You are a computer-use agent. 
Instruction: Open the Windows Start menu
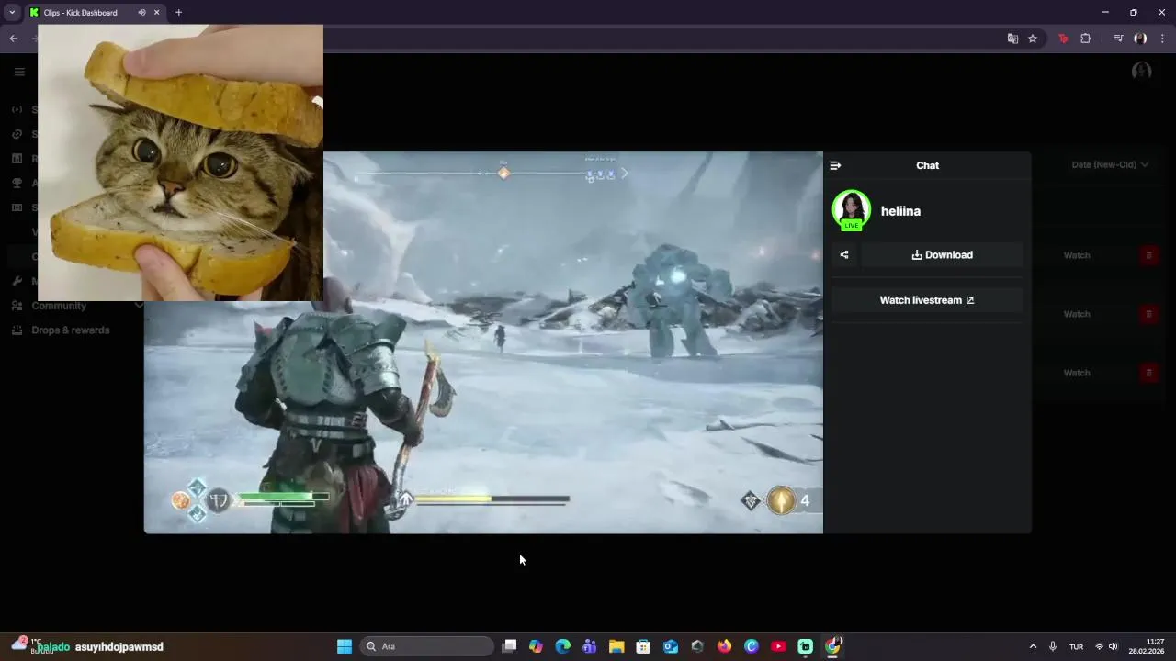[x=345, y=646]
